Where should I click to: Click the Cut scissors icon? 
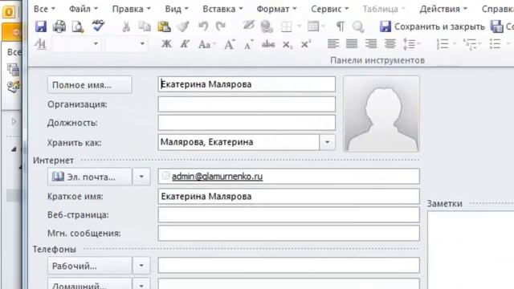(126, 26)
